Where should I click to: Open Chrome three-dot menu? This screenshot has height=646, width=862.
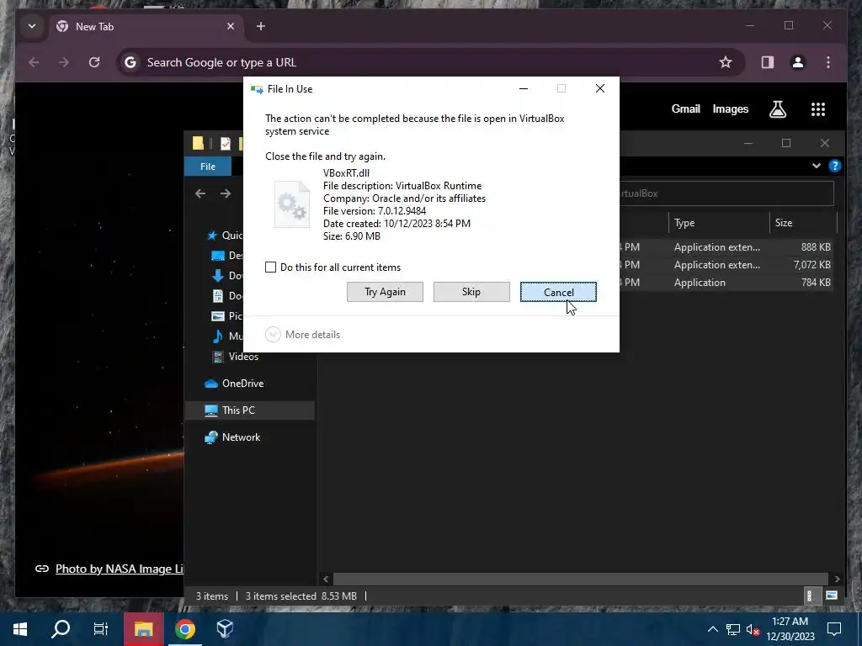(828, 62)
